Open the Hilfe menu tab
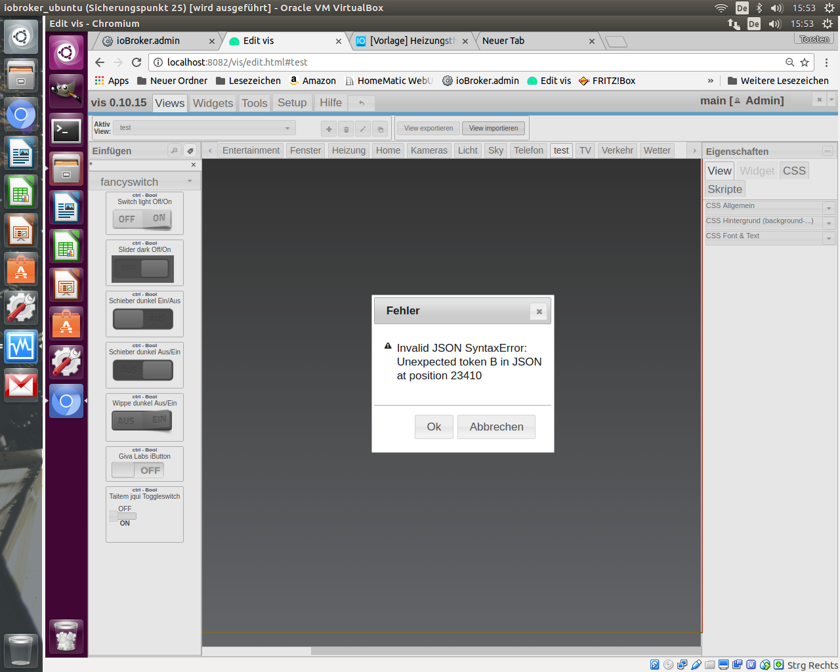 point(331,103)
